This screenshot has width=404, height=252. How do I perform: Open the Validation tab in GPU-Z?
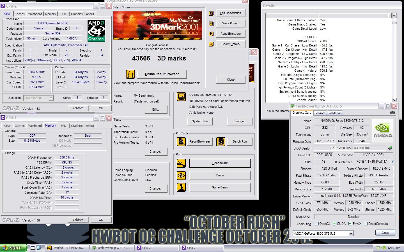click(x=335, y=113)
